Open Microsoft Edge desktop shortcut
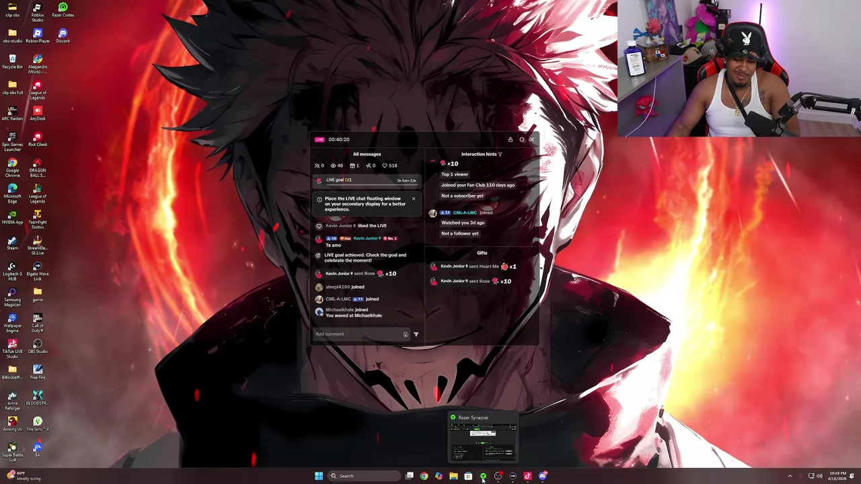 click(x=12, y=193)
